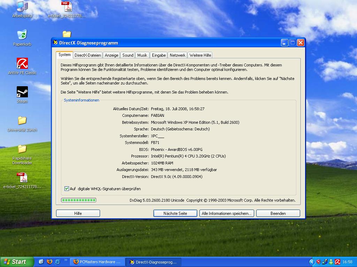Click the Internet Explorer quick launch icon
The image size is (357, 267).
click(x=58, y=261)
